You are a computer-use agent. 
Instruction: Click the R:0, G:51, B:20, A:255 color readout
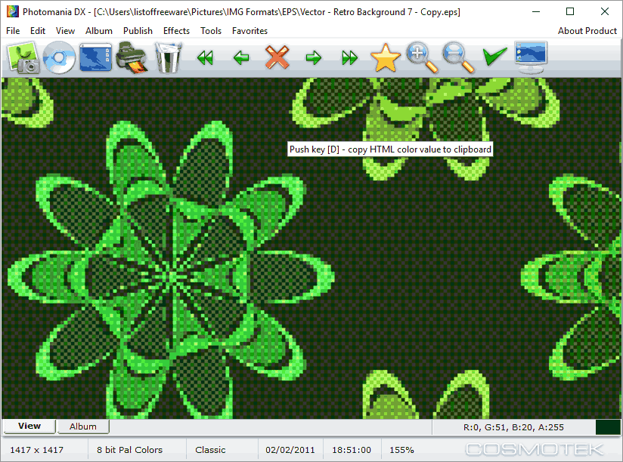[x=513, y=427]
